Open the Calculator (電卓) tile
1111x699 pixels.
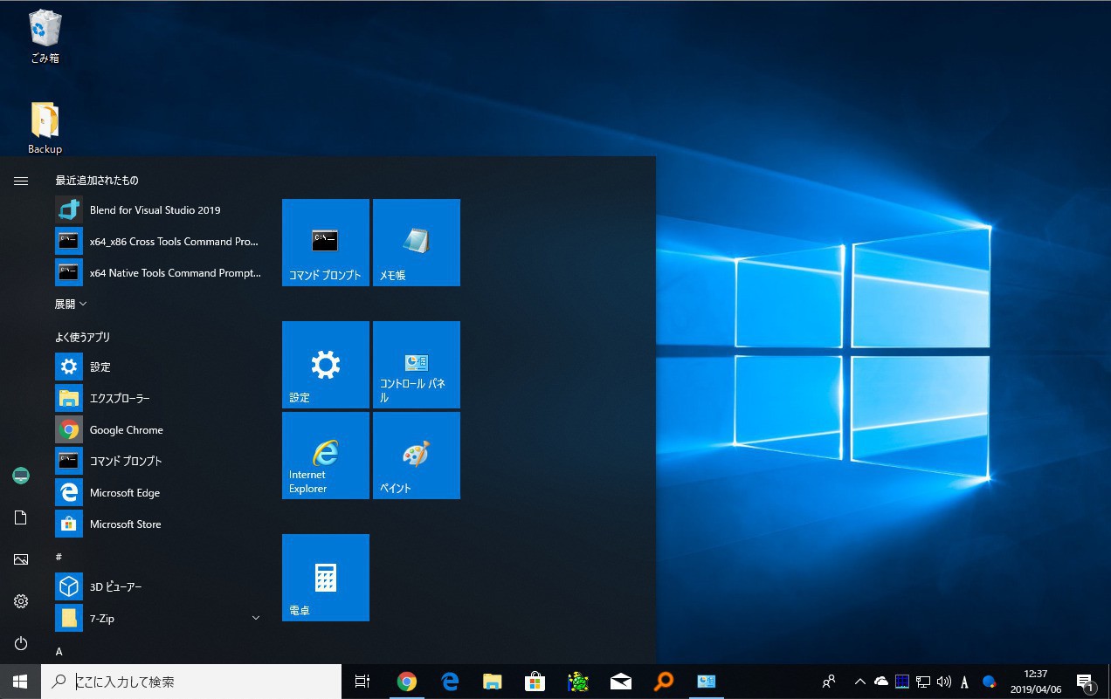(325, 578)
